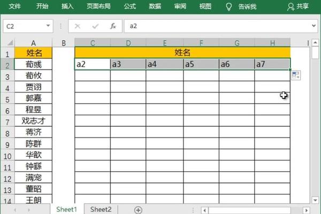Viewport: 321px width, 214px height.
Task: Click cell containing a6
Action: point(237,64)
